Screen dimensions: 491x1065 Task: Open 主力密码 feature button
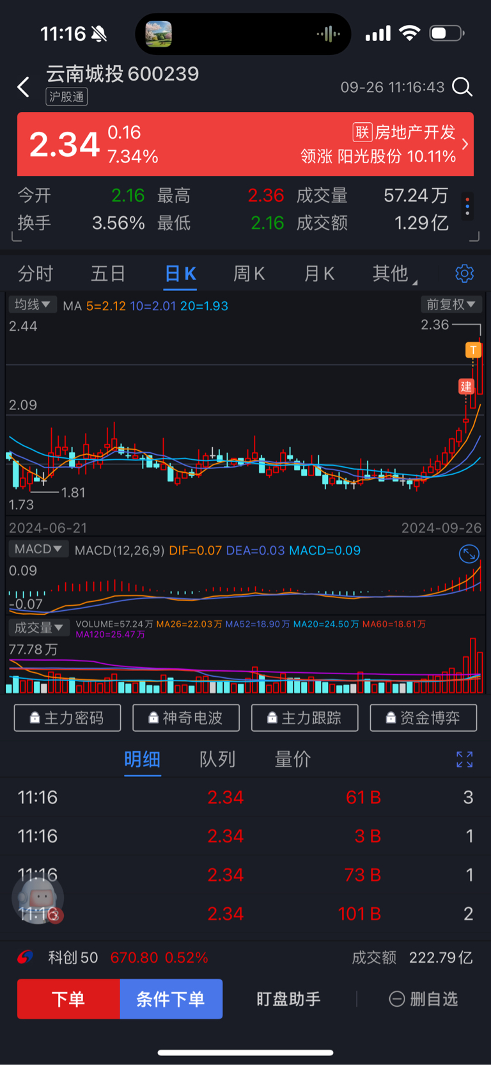pos(68,718)
